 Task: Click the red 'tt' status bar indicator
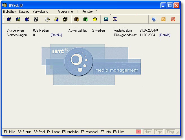(x=138, y=132)
